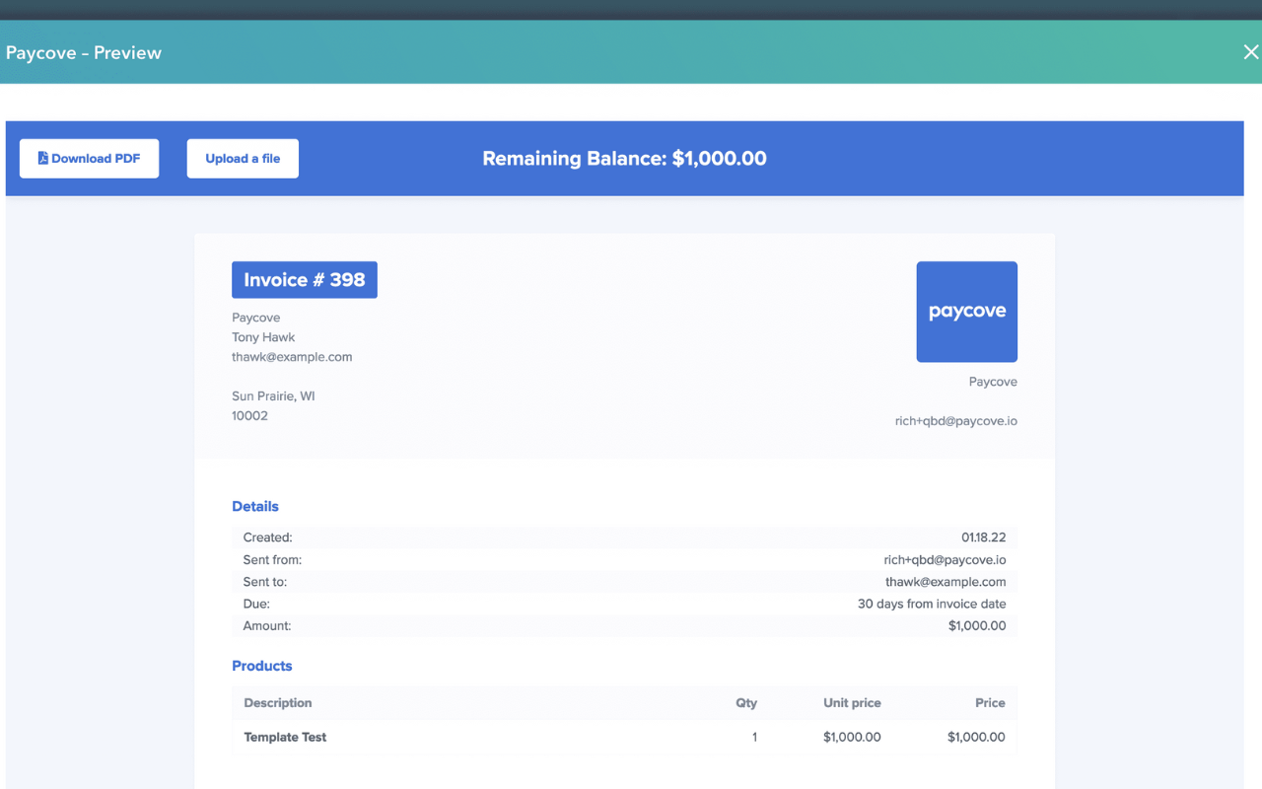Viewport: 1262px width, 789px height.
Task: Click the Amount $1,000.00 value in Details
Action: 976,625
